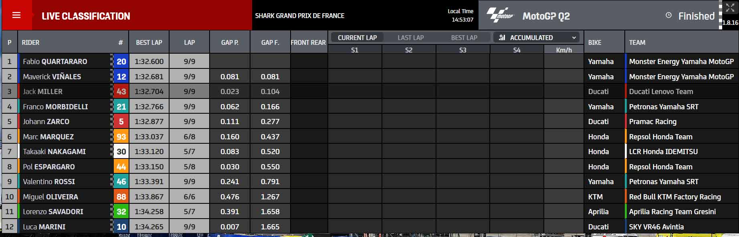This screenshot has width=739, height=237.
Task: Click the number 12 badge for Viñales
Action: tap(121, 76)
